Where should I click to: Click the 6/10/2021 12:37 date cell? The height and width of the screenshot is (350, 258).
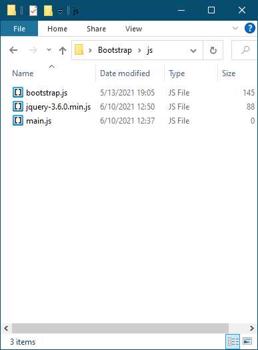point(127,121)
